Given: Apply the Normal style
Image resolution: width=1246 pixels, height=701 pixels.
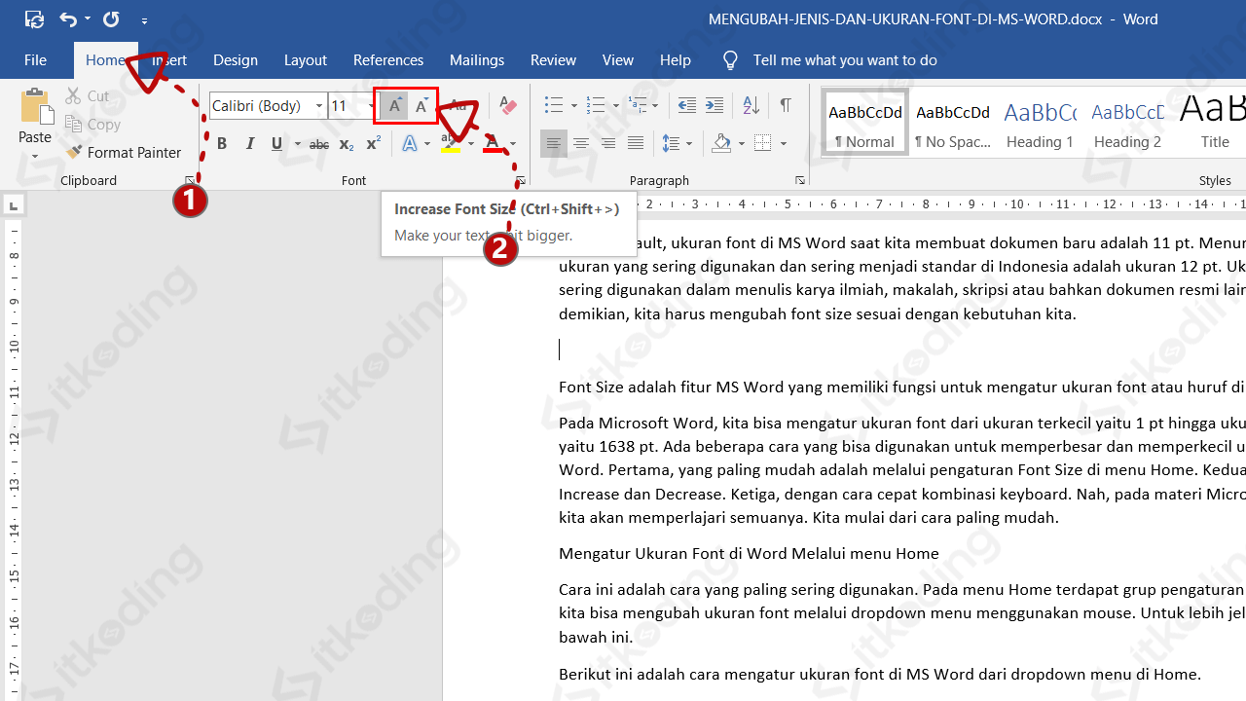Looking at the screenshot, I should [x=864, y=123].
